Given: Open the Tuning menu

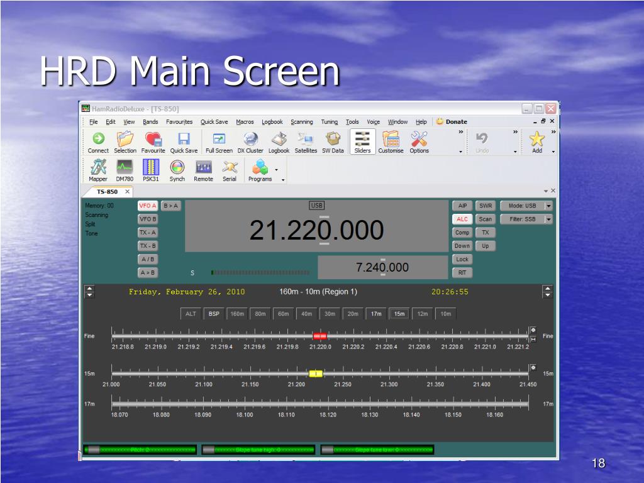Looking at the screenshot, I should (x=330, y=122).
